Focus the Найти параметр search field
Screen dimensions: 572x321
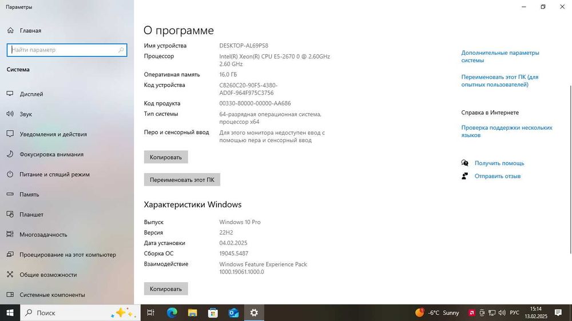(x=67, y=50)
